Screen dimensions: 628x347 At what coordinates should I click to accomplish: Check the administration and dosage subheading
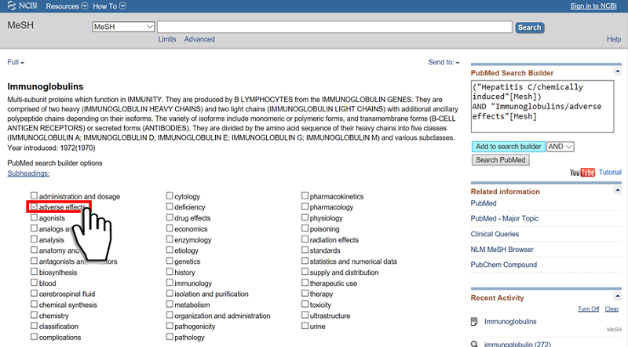tap(34, 195)
